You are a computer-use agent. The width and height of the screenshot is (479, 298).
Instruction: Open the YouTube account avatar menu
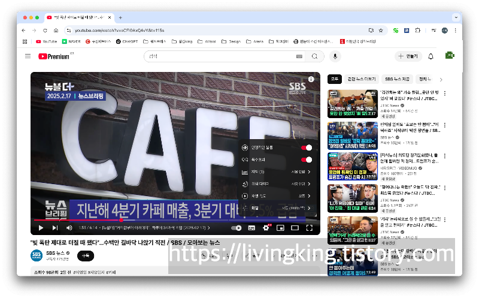coord(450,56)
